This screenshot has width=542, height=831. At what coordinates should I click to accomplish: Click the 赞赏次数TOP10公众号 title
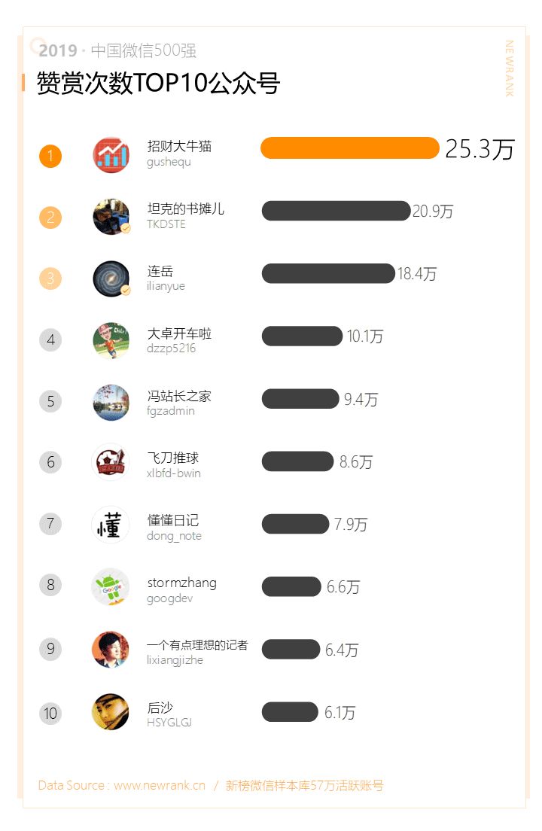158,84
